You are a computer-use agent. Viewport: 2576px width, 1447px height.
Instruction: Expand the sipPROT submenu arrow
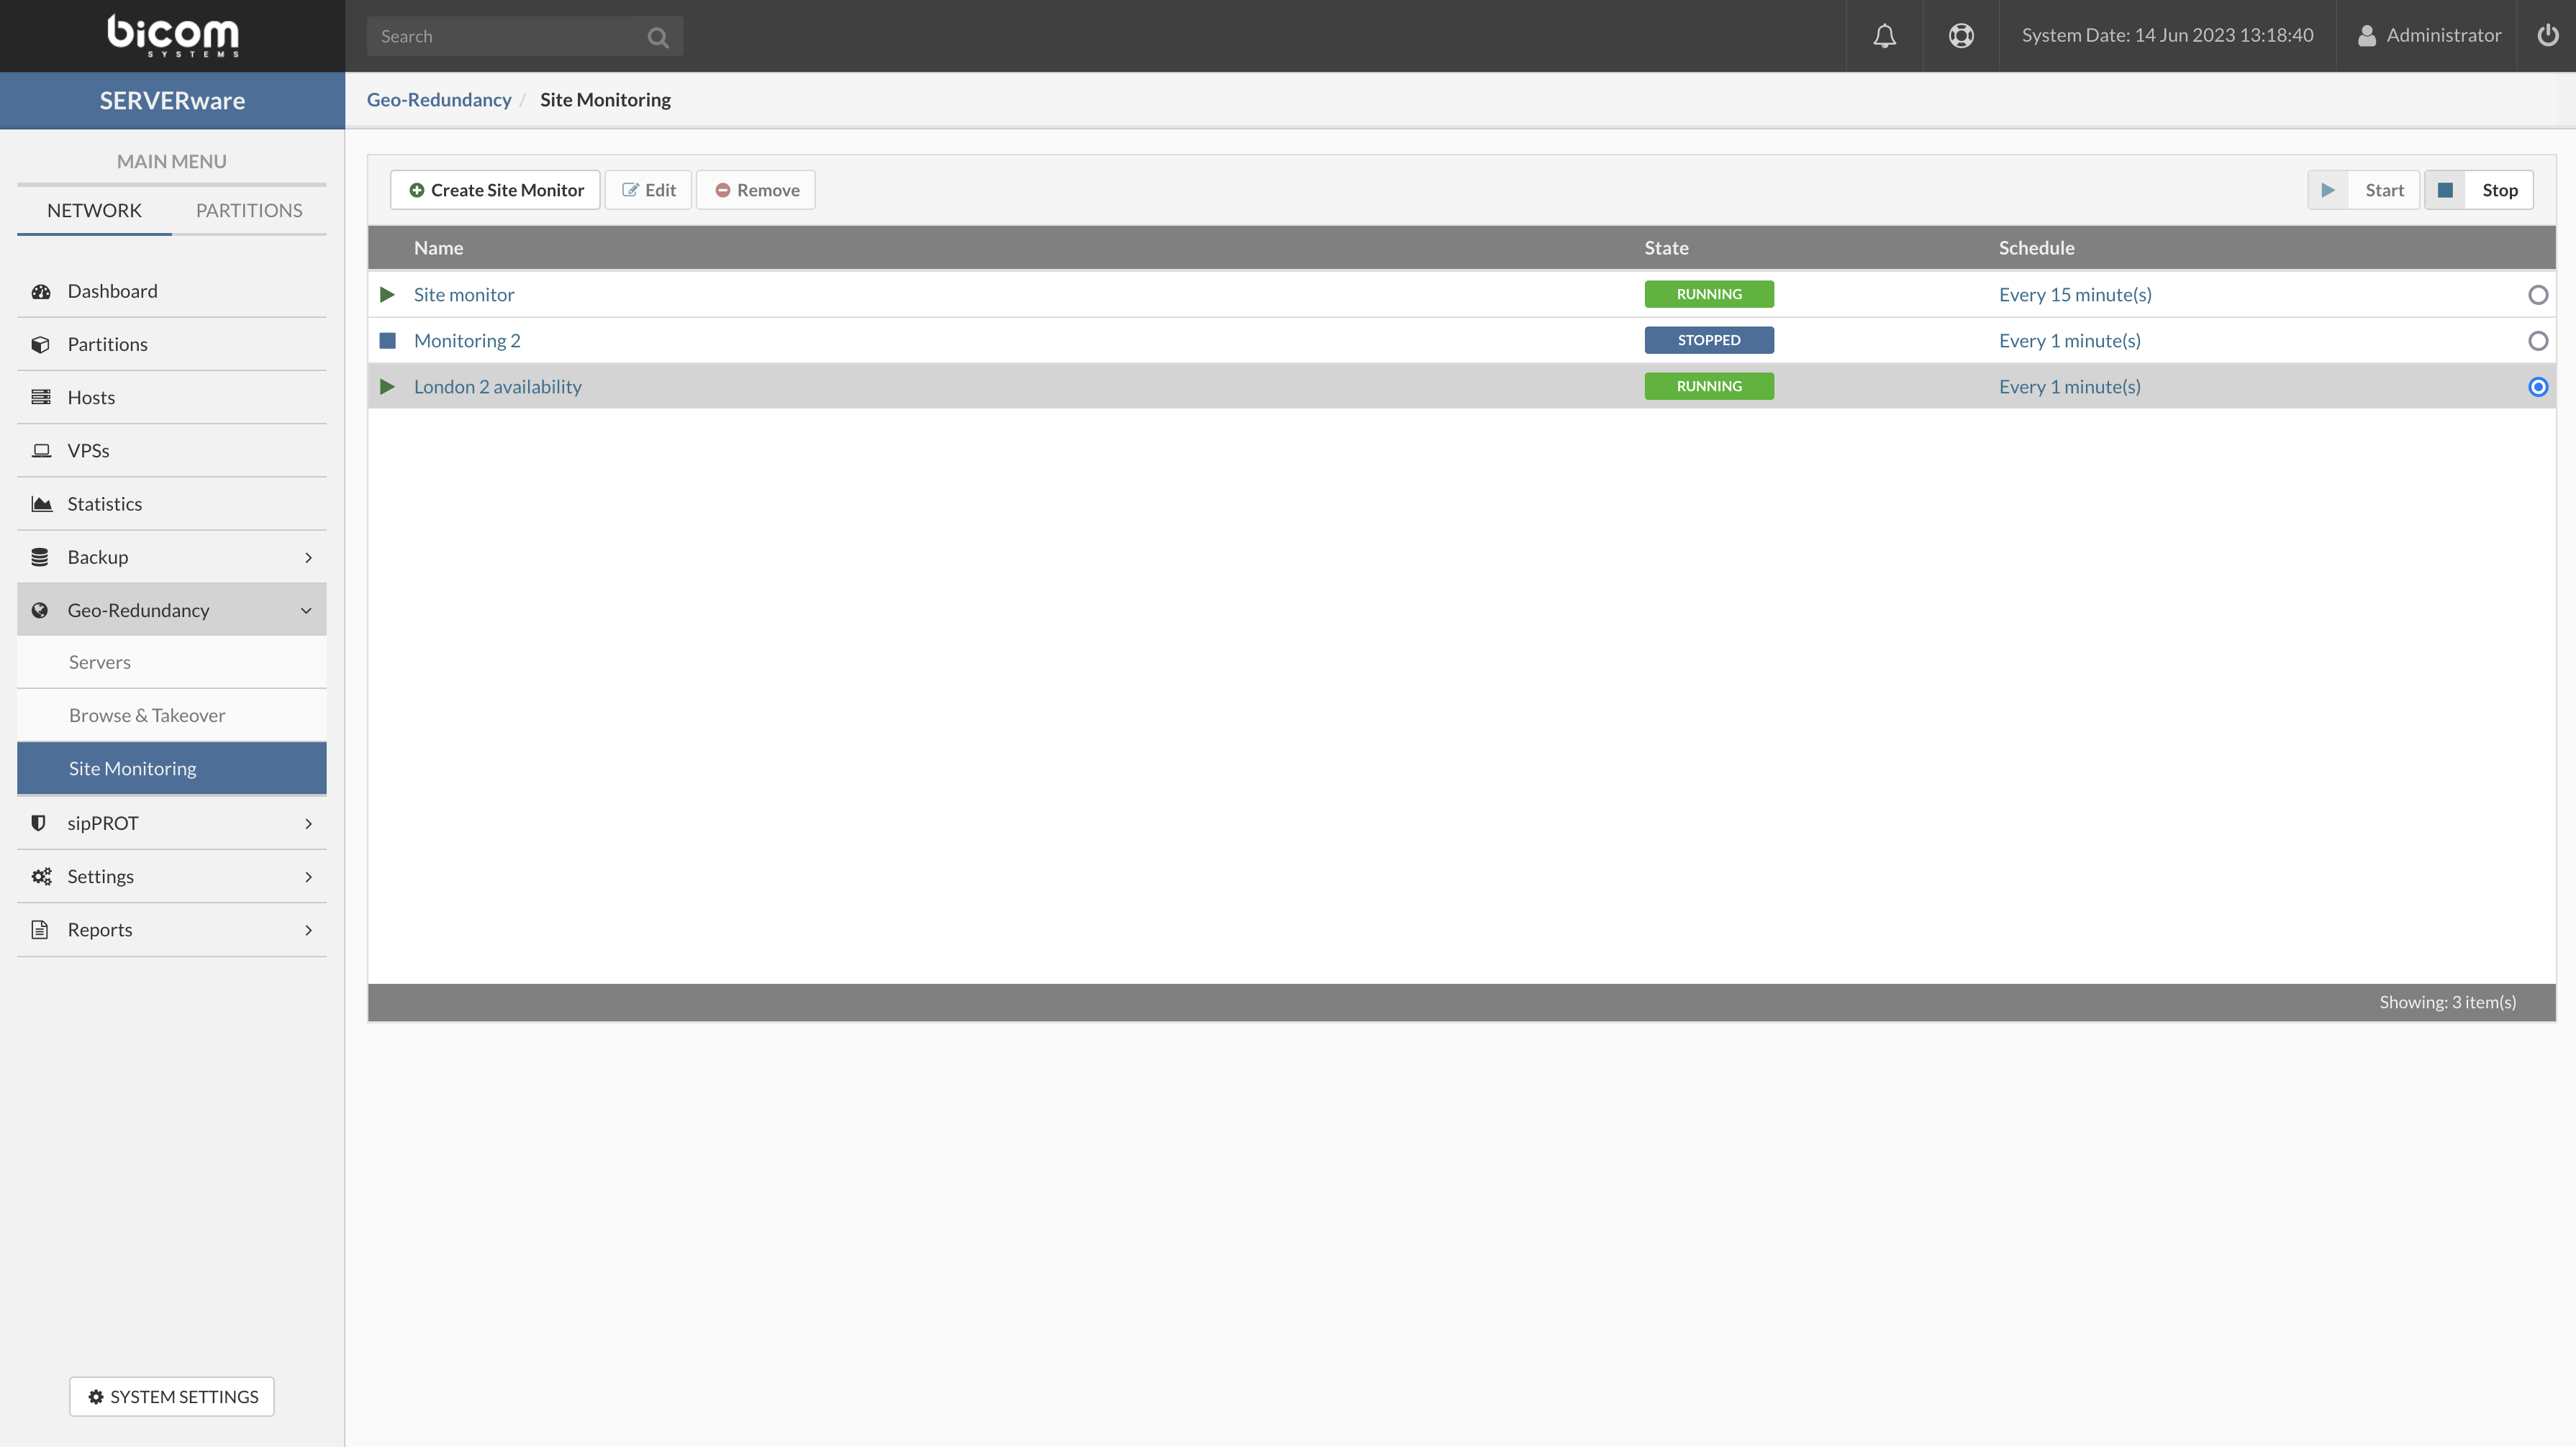(308, 823)
